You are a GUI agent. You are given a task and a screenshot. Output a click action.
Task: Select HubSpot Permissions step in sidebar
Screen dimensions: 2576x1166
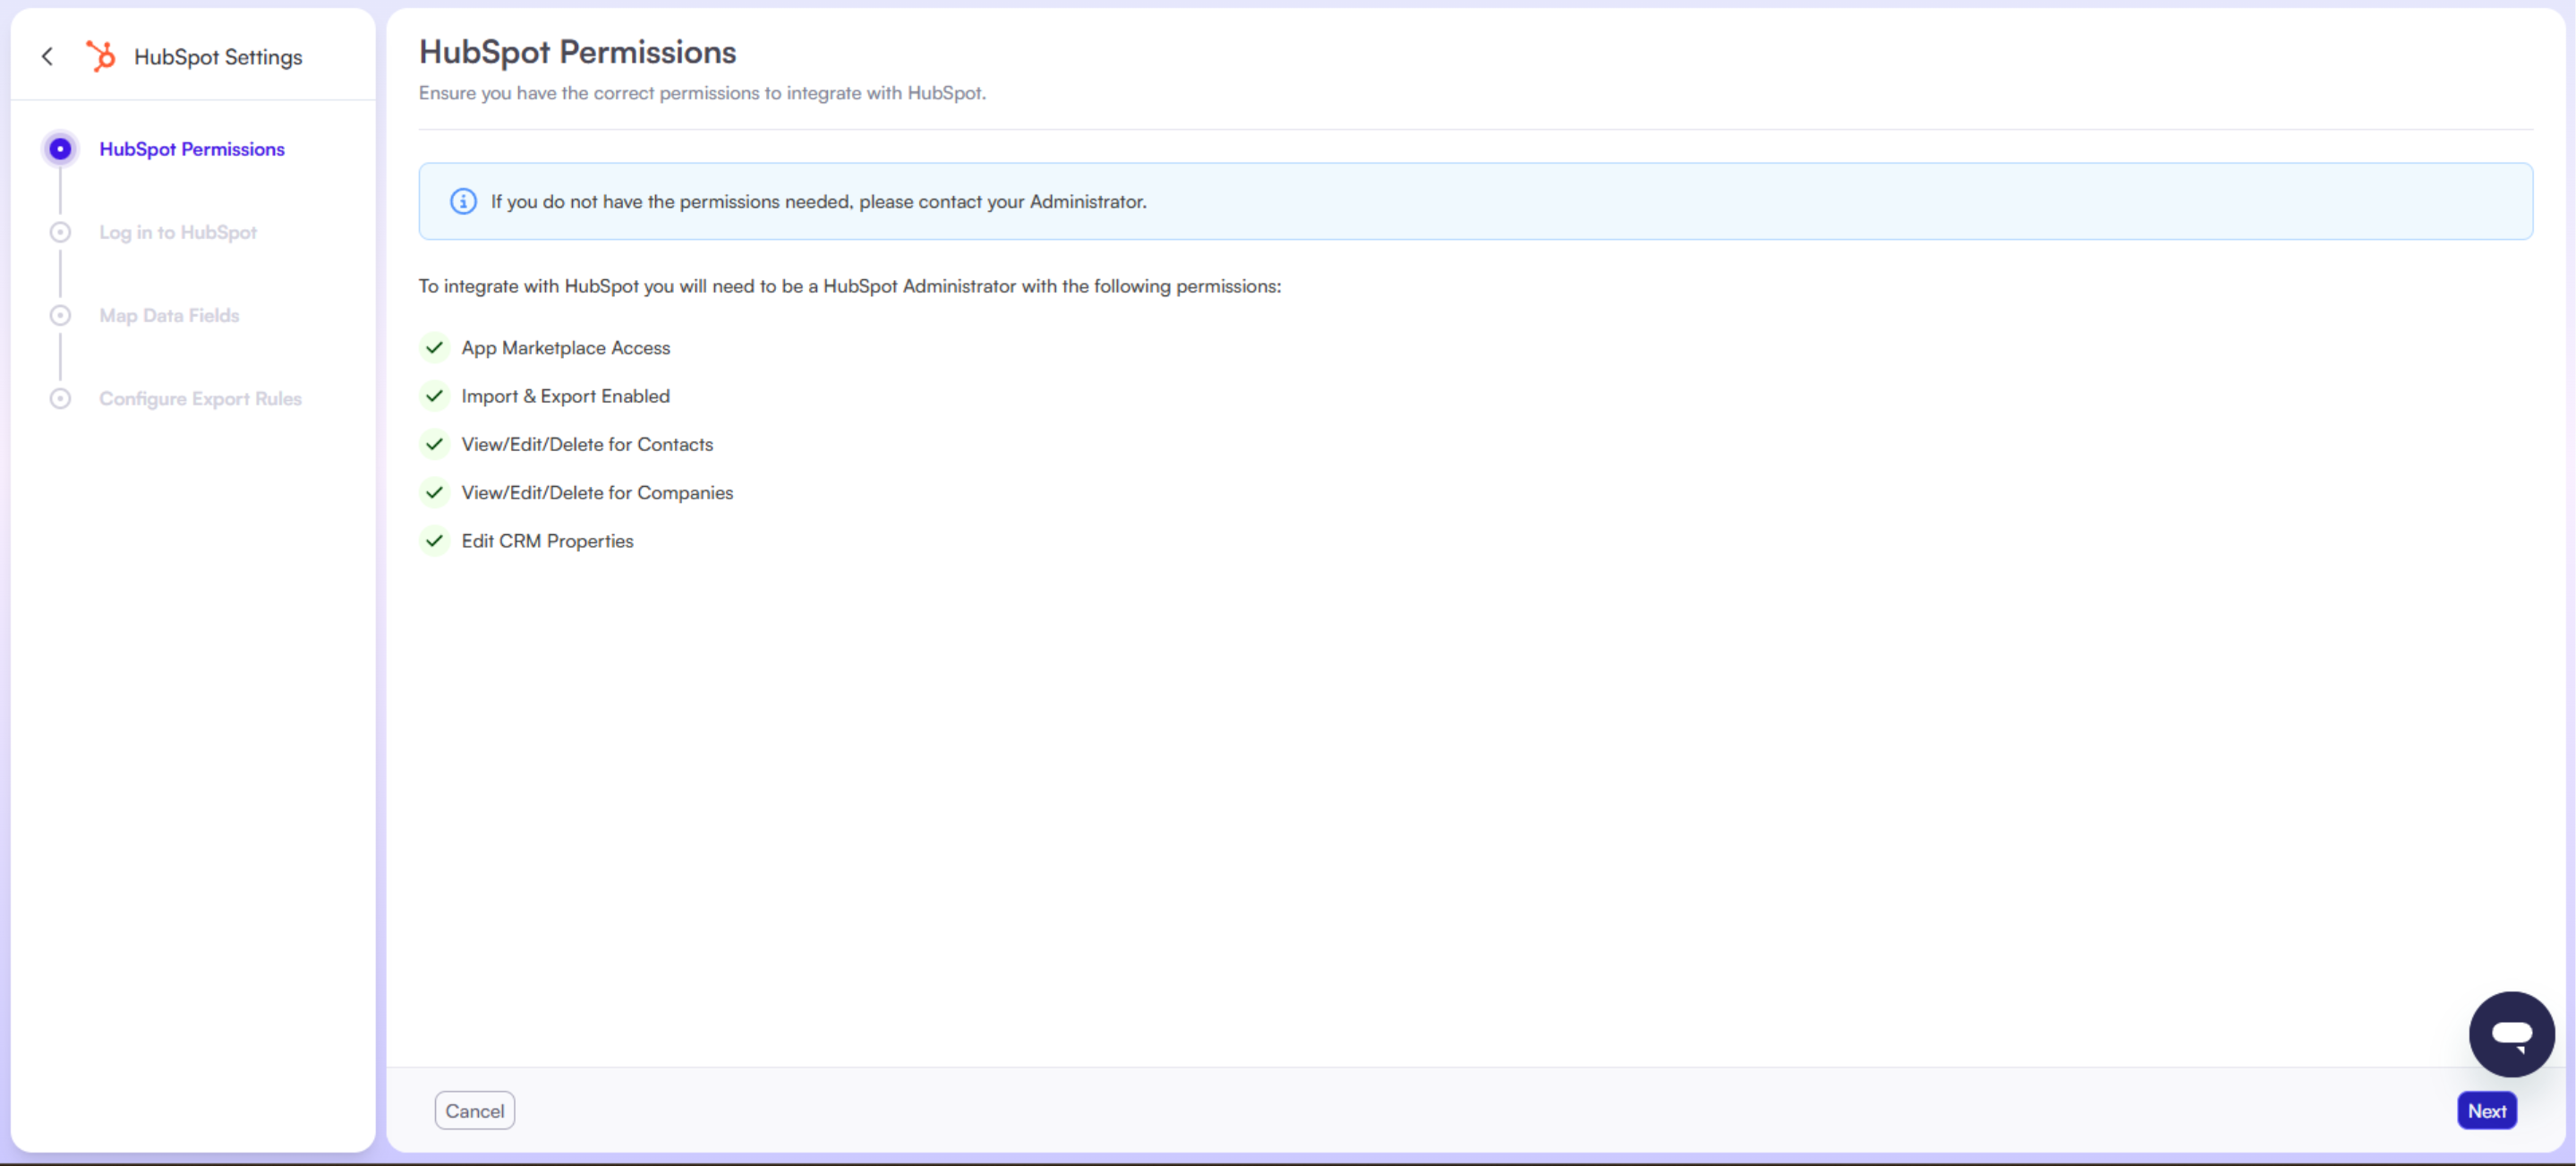[x=192, y=149]
